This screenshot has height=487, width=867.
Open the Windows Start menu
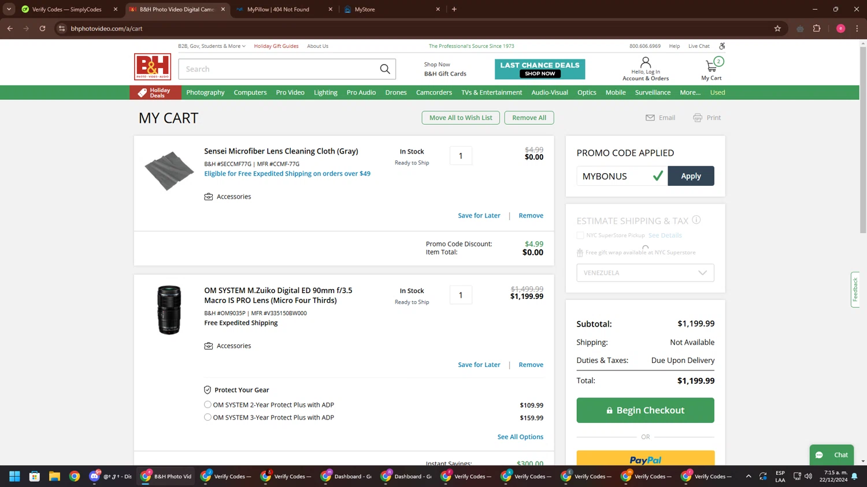14,476
